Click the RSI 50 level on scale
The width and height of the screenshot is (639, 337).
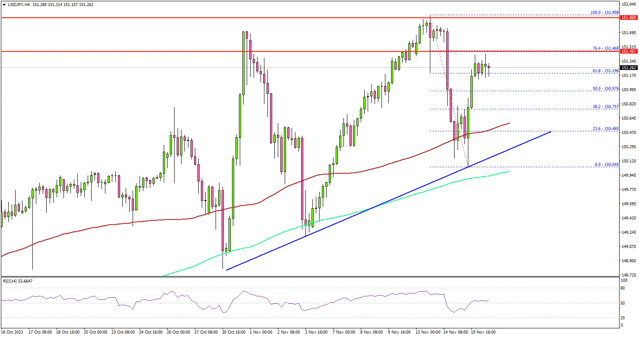(x=622, y=304)
